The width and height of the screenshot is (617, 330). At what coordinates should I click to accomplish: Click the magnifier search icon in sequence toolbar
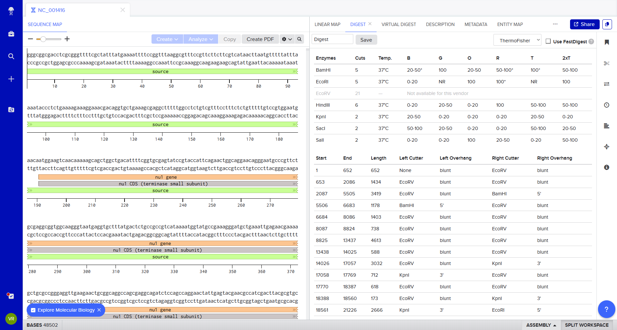(299, 39)
